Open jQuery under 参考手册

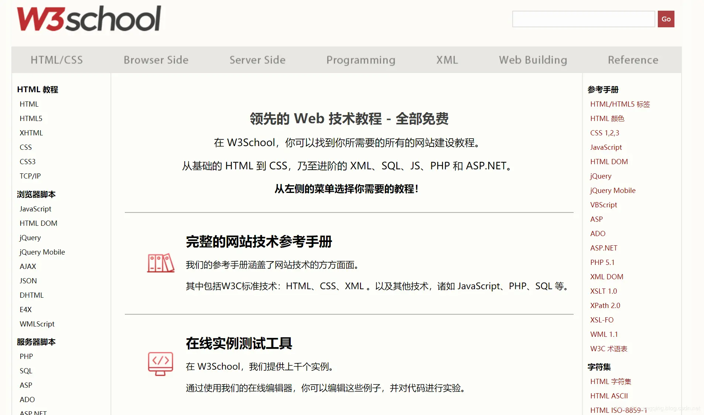[601, 176]
